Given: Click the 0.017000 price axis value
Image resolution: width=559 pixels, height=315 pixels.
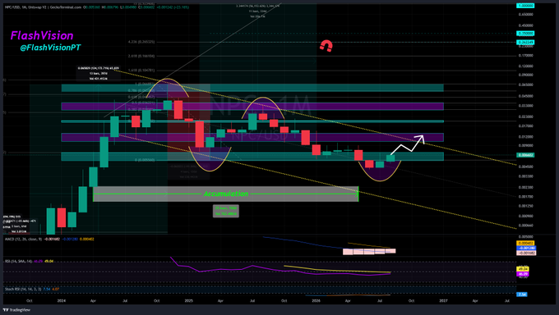Looking at the screenshot, I should tap(526, 126).
